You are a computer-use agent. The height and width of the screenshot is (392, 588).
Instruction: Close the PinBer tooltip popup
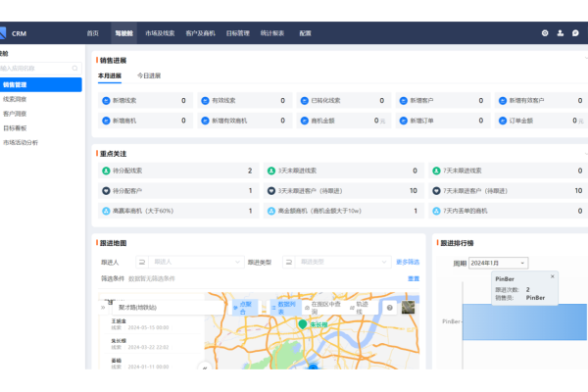click(x=553, y=276)
